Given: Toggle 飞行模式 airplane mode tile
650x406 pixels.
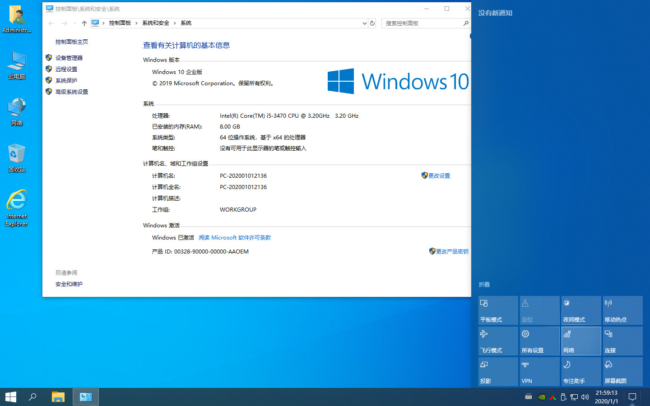Looking at the screenshot, I should pos(498,341).
